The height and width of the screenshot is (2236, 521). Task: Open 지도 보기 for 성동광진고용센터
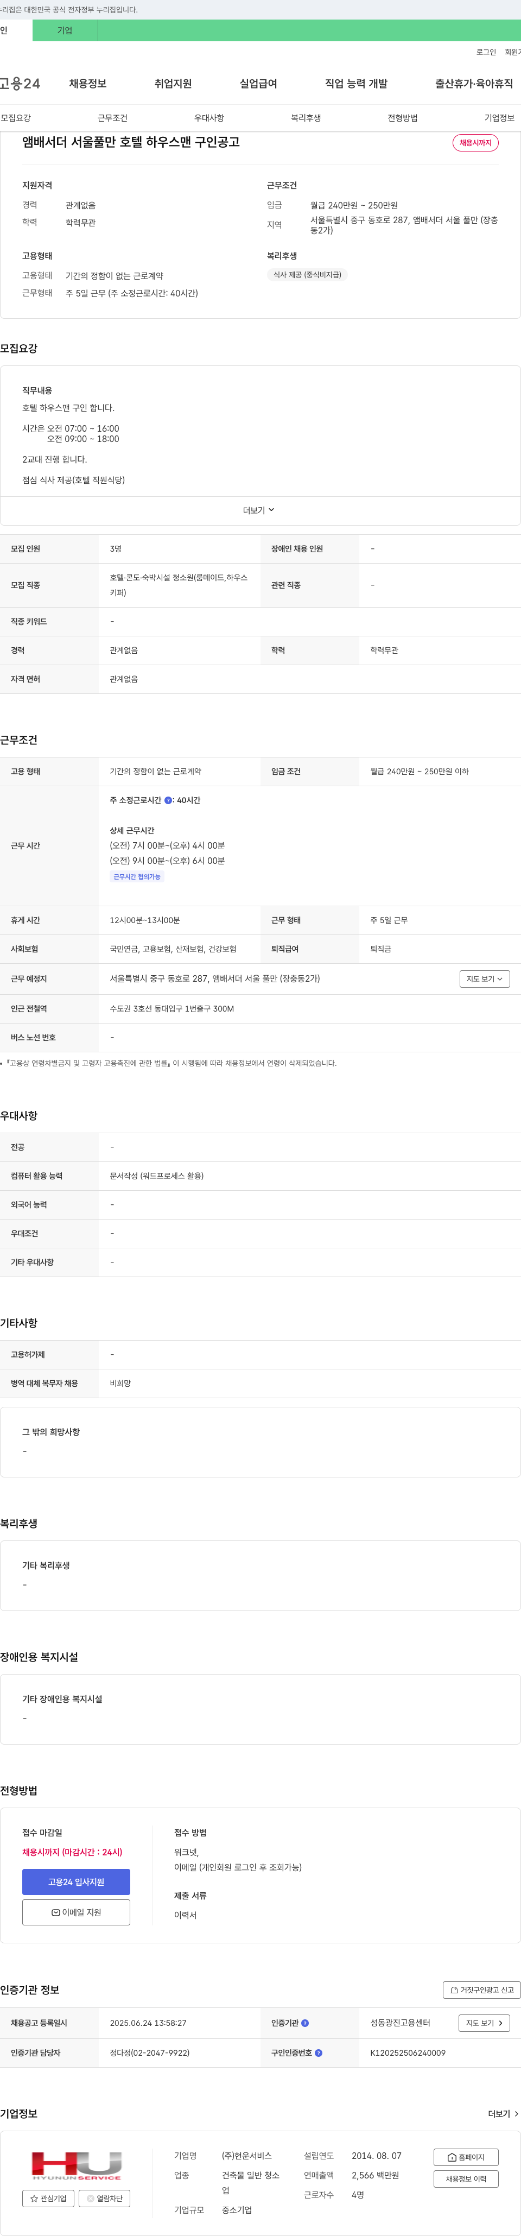click(x=484, y=2023)
